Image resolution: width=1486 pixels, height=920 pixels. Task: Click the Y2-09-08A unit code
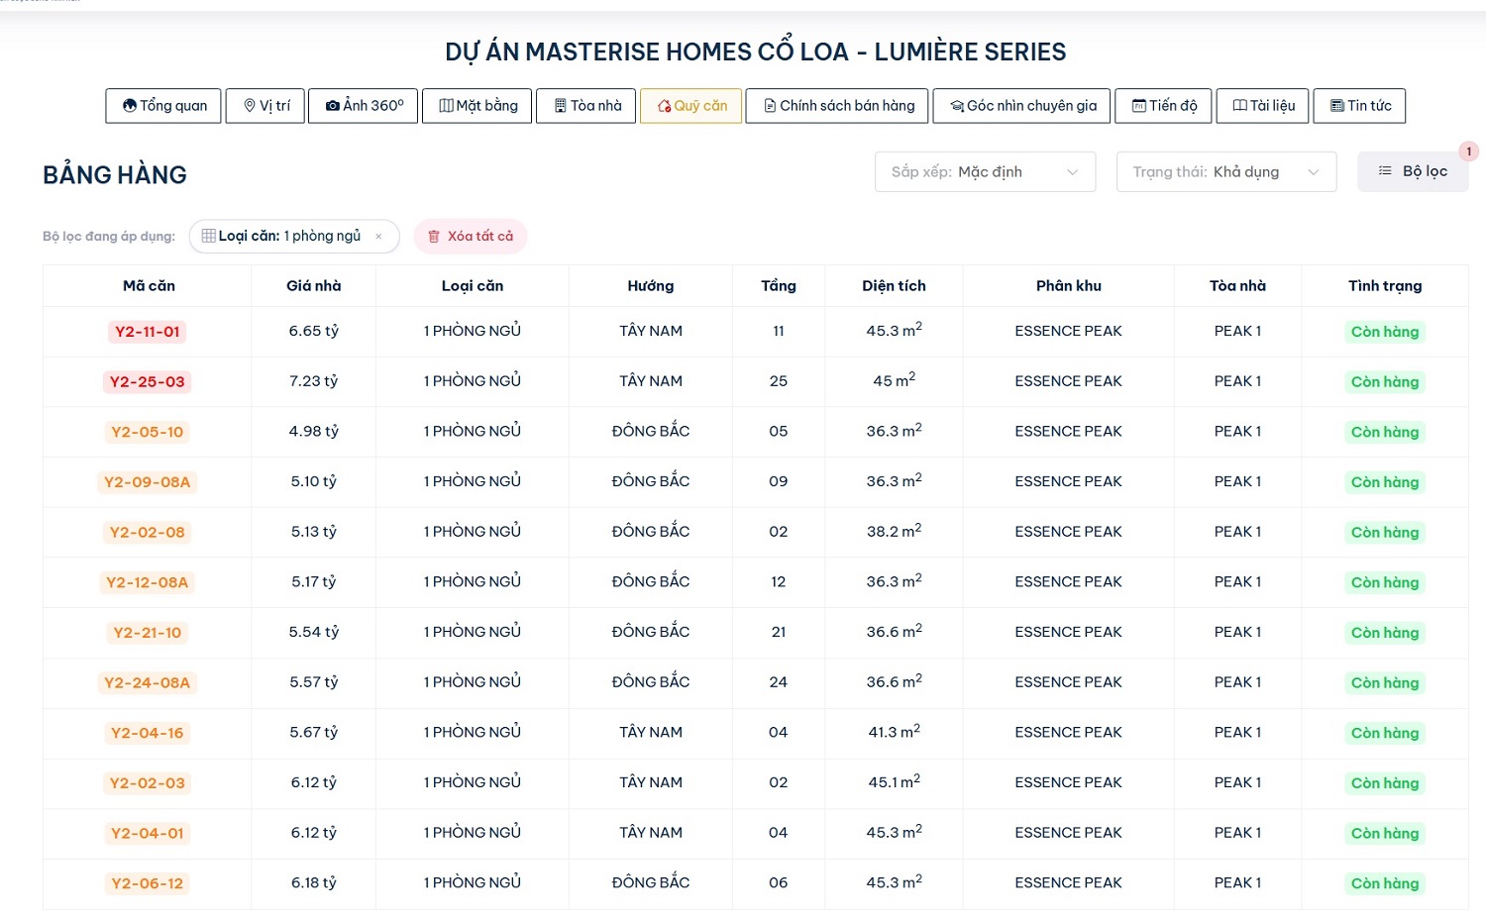pos(148,482)
